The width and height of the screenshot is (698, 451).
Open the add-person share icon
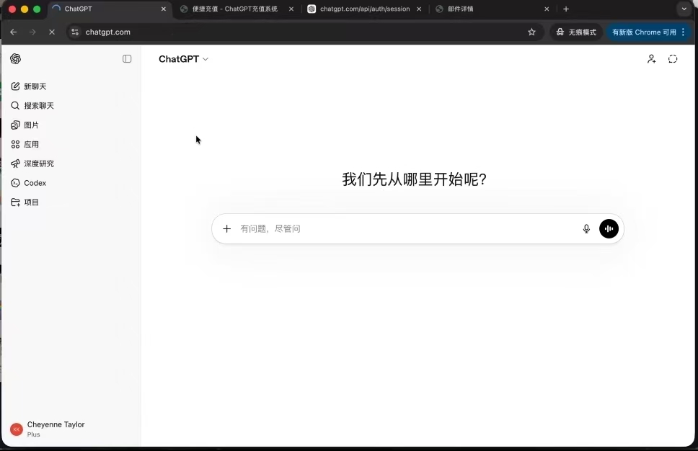point(651,59)
